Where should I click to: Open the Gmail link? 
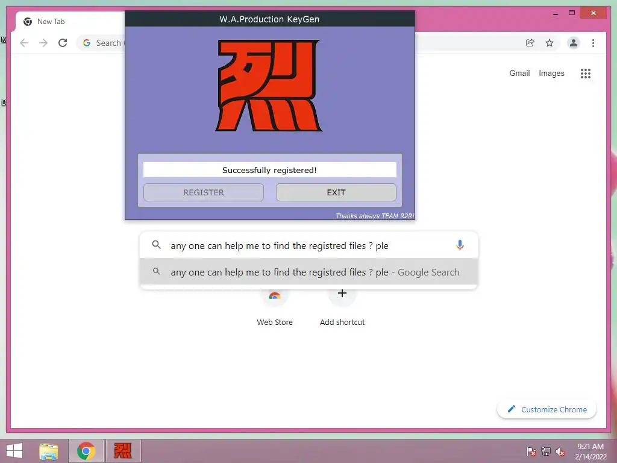pos(519,73)
